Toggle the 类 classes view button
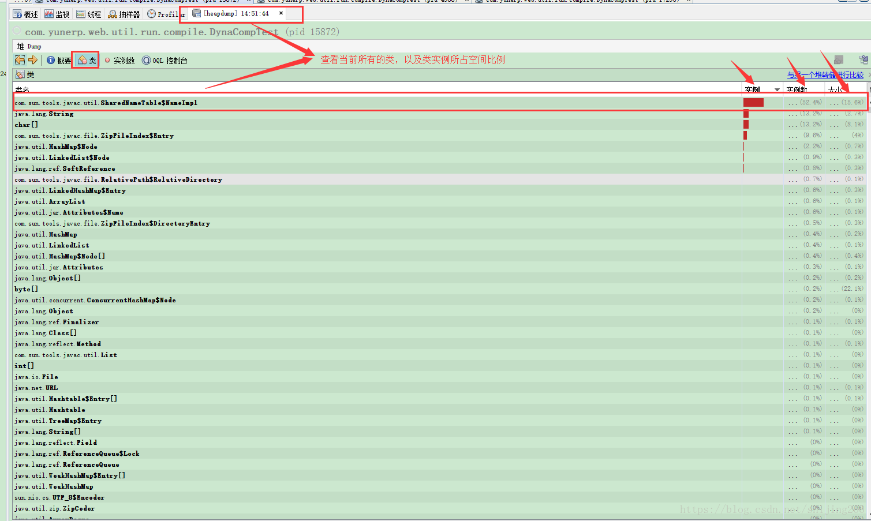 [x=87, y=61]
